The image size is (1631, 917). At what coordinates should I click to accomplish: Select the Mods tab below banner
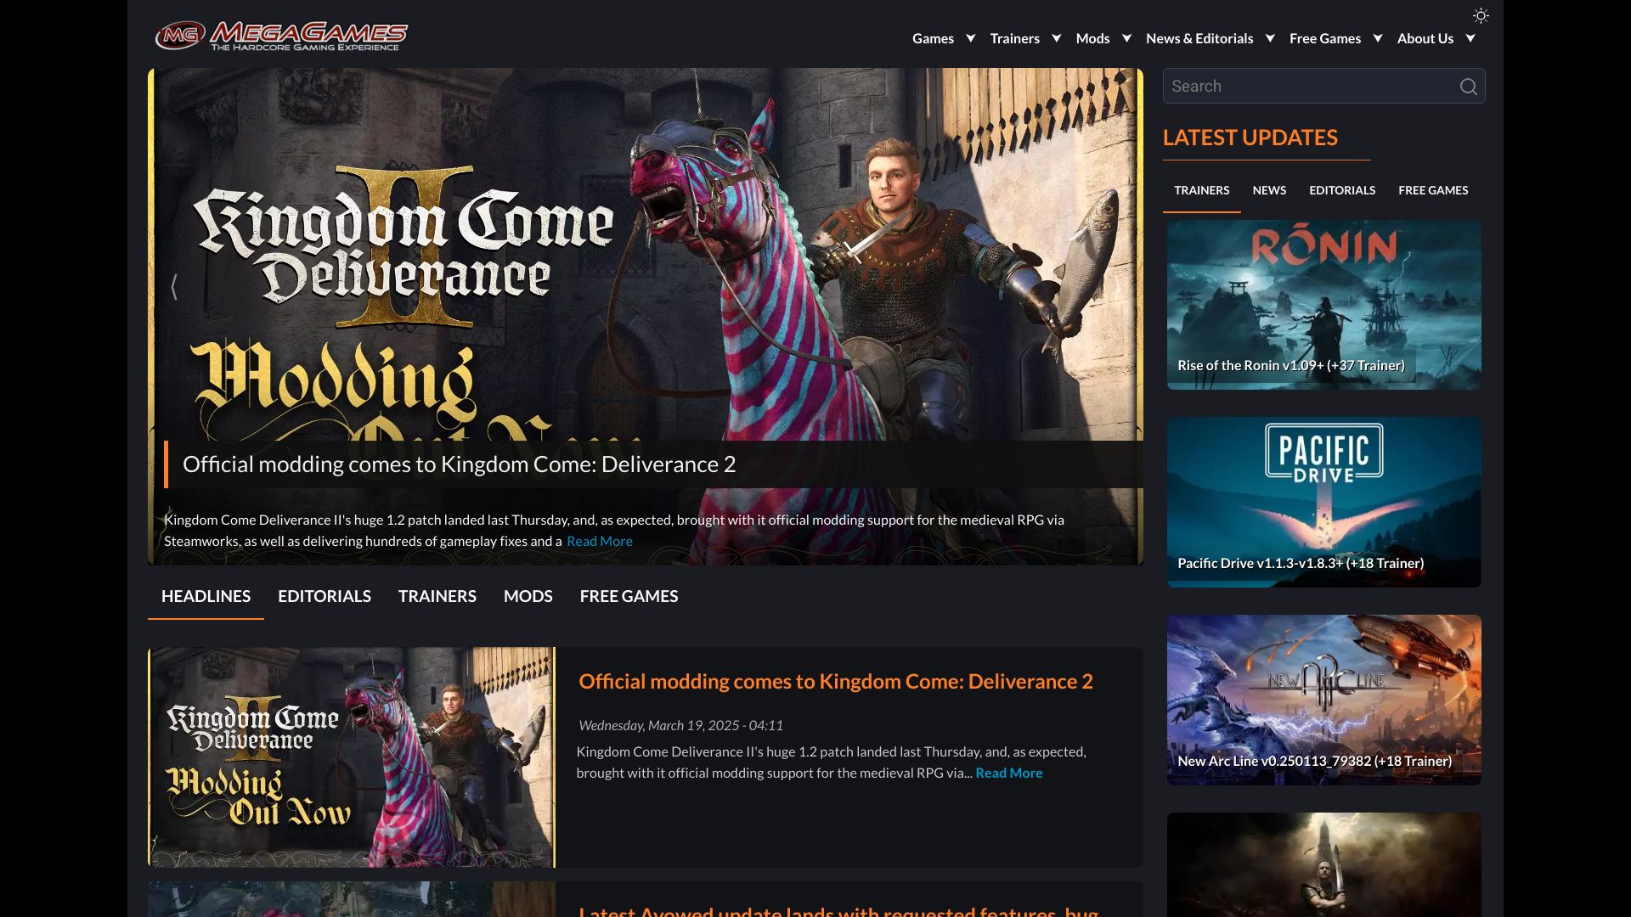coord(528,596)
